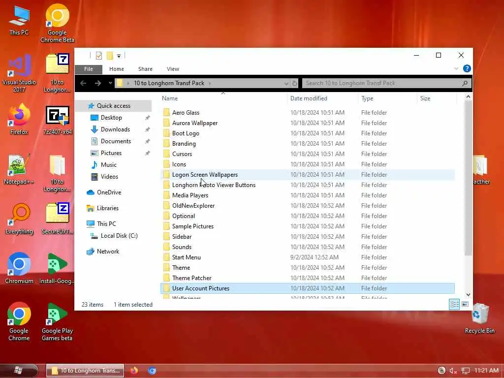Switch to the Home ribbon tab
This screenshot has width=504, height=378.
click(x=116, y=69)
